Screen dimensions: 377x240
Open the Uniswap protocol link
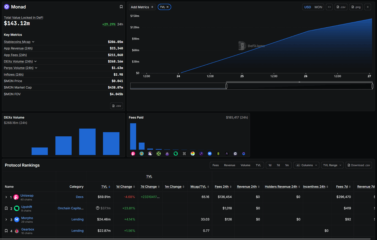point(27,195)
